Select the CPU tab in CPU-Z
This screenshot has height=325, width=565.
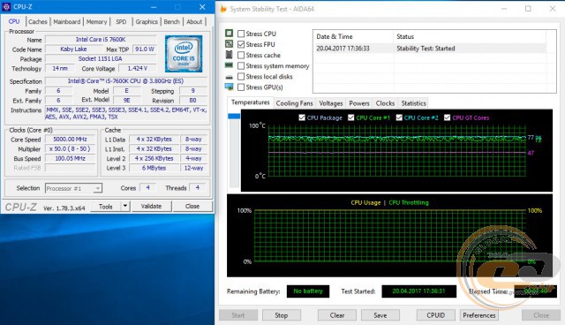point(14,21)
